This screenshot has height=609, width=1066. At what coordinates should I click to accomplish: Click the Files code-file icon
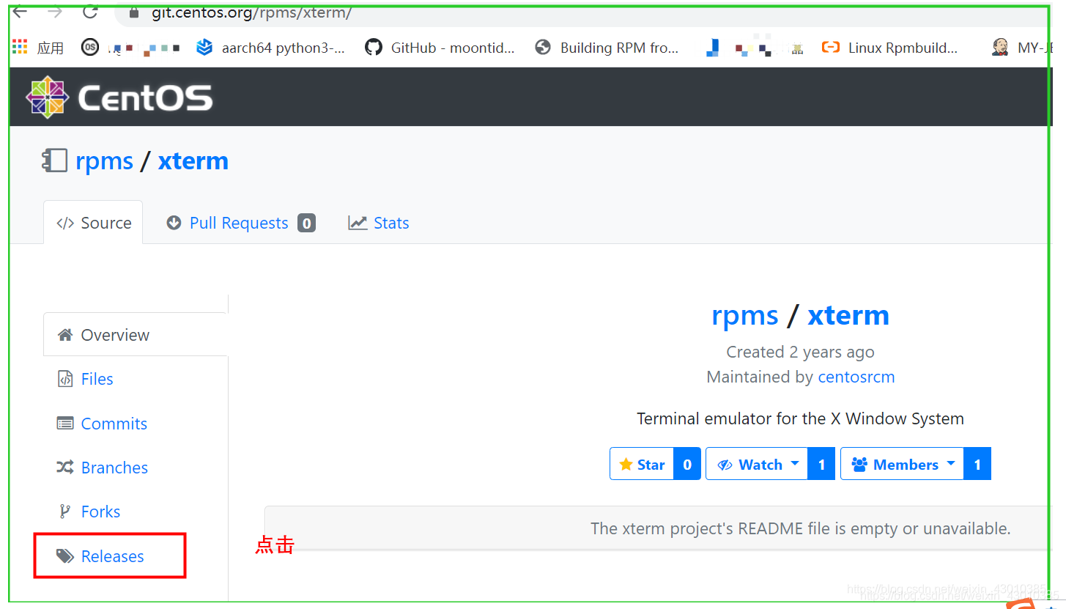[x=65, y=379]
